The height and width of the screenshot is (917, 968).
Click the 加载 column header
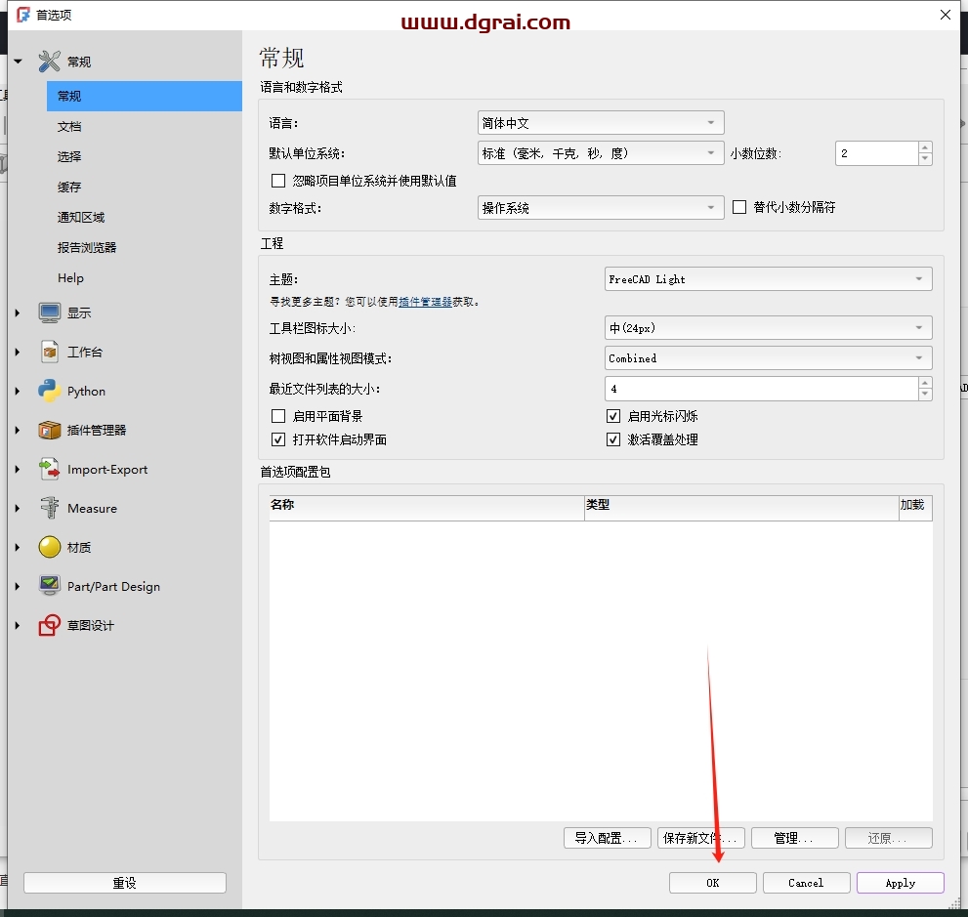click(915, 507)
